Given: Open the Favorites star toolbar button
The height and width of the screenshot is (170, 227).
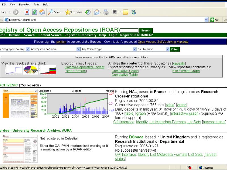Looking at the screenshot, I should 73,12.
